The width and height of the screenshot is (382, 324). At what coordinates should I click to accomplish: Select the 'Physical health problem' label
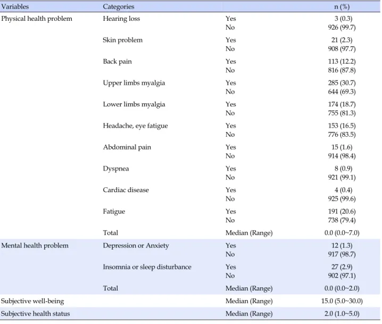[37, 19]
